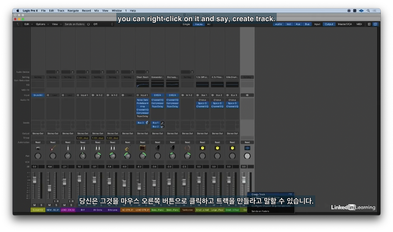The height and width of the screenshot is (232, 393).
Task: Open the mixer Options dropdown
Action: 42,24
